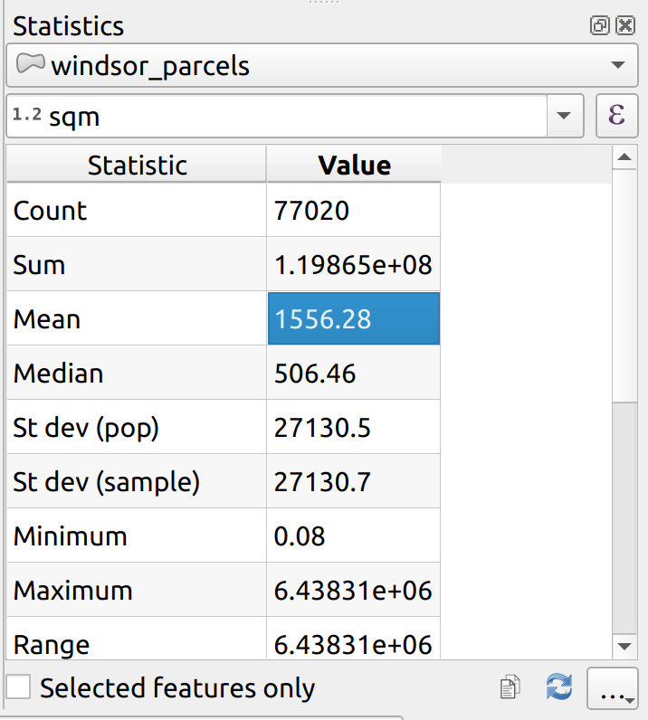The image size is (648, 720).
Task: Refresh the statistics with the reload icon
Action: tap(558, 688)
